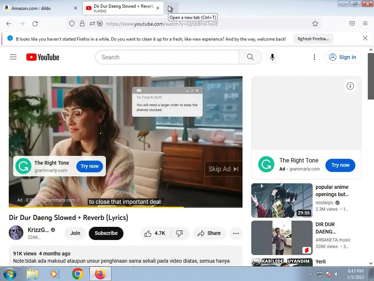
Task: Open sidebar ad info icon
Action: (350, 86)
